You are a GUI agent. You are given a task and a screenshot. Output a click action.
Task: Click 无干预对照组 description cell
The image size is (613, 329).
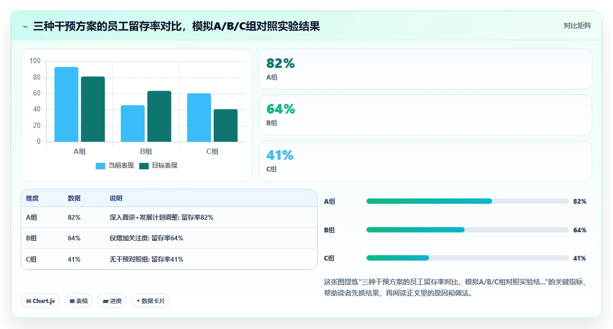coord(146,259)
